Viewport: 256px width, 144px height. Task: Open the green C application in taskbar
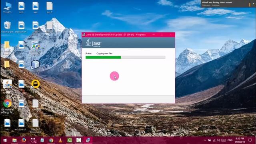click(70, 140)
